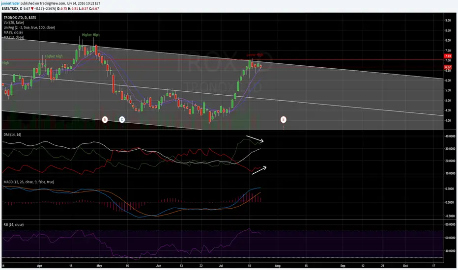Select the Lin Reg indicator label

coord(29,27)
